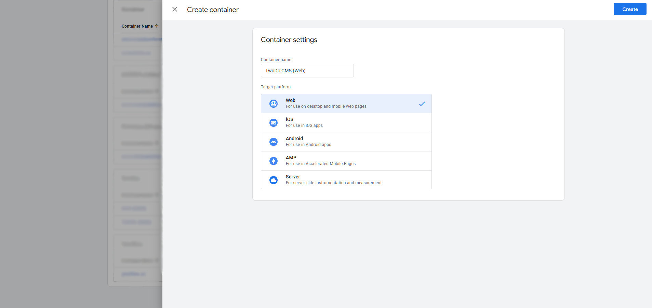Click the TwoDo CMS (Web) name text to edit
Image resolution: width=652 pixels, height=308 pixels.
[285, 71]
